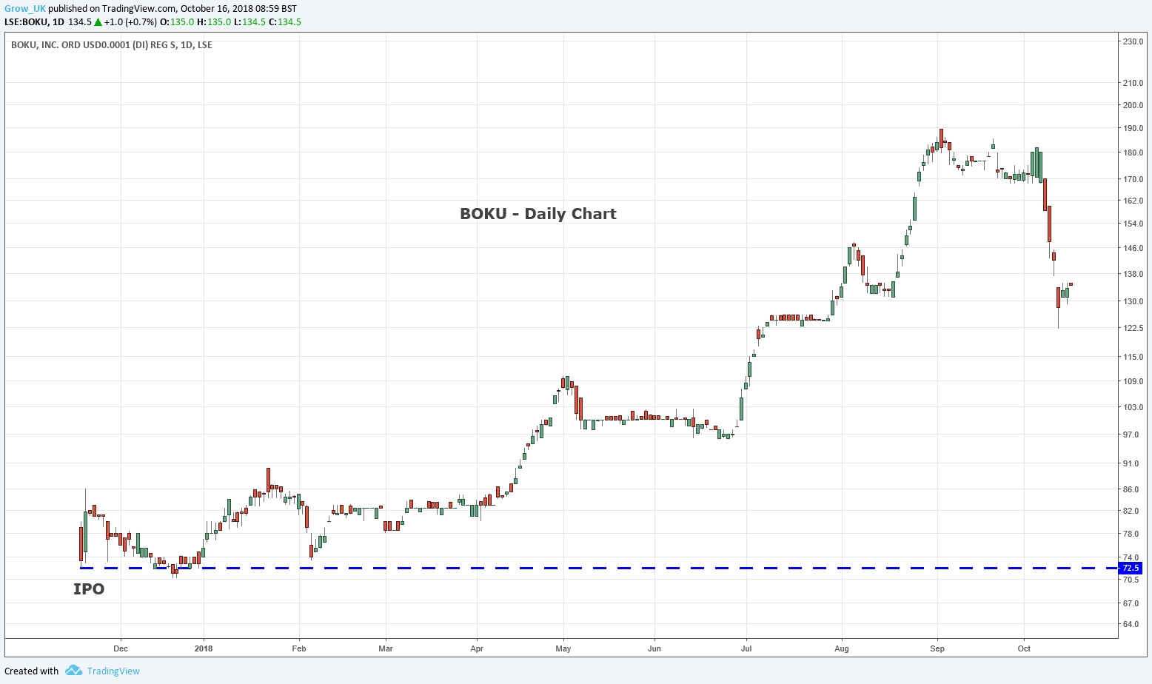Click the Apr date axis label
1152x684 pixels.
tap(477, 648)
